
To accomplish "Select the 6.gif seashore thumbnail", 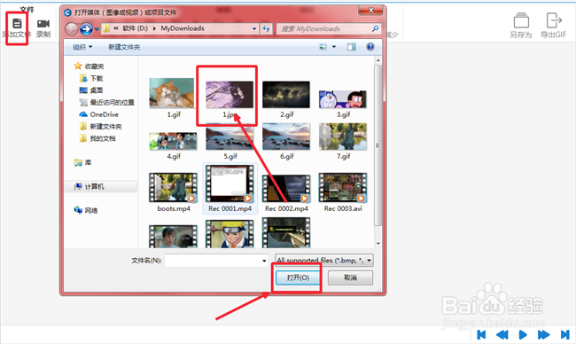I will (286, 137).
